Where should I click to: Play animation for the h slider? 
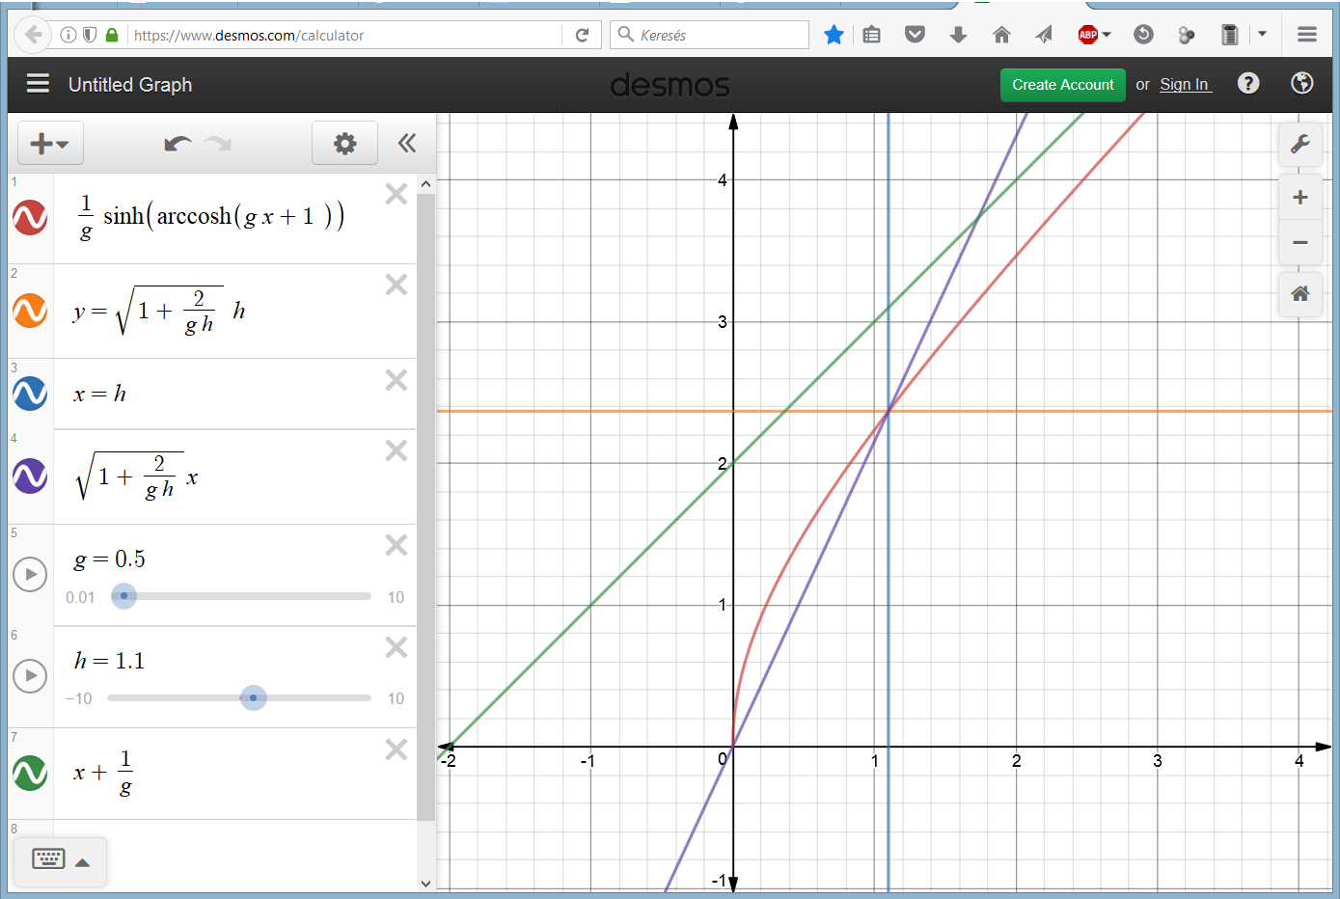coord(30,675)
